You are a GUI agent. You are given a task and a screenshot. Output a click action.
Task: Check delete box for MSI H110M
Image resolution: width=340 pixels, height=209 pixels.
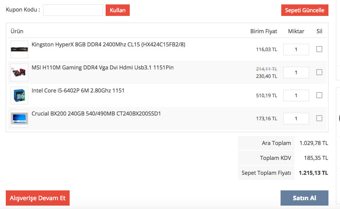tap(319, 72)
